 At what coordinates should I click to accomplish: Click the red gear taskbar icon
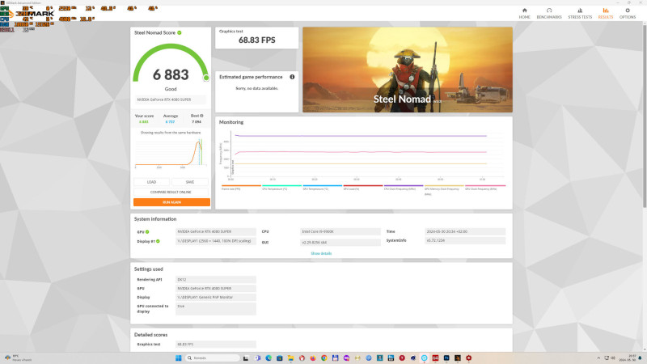tap(469, 358)
